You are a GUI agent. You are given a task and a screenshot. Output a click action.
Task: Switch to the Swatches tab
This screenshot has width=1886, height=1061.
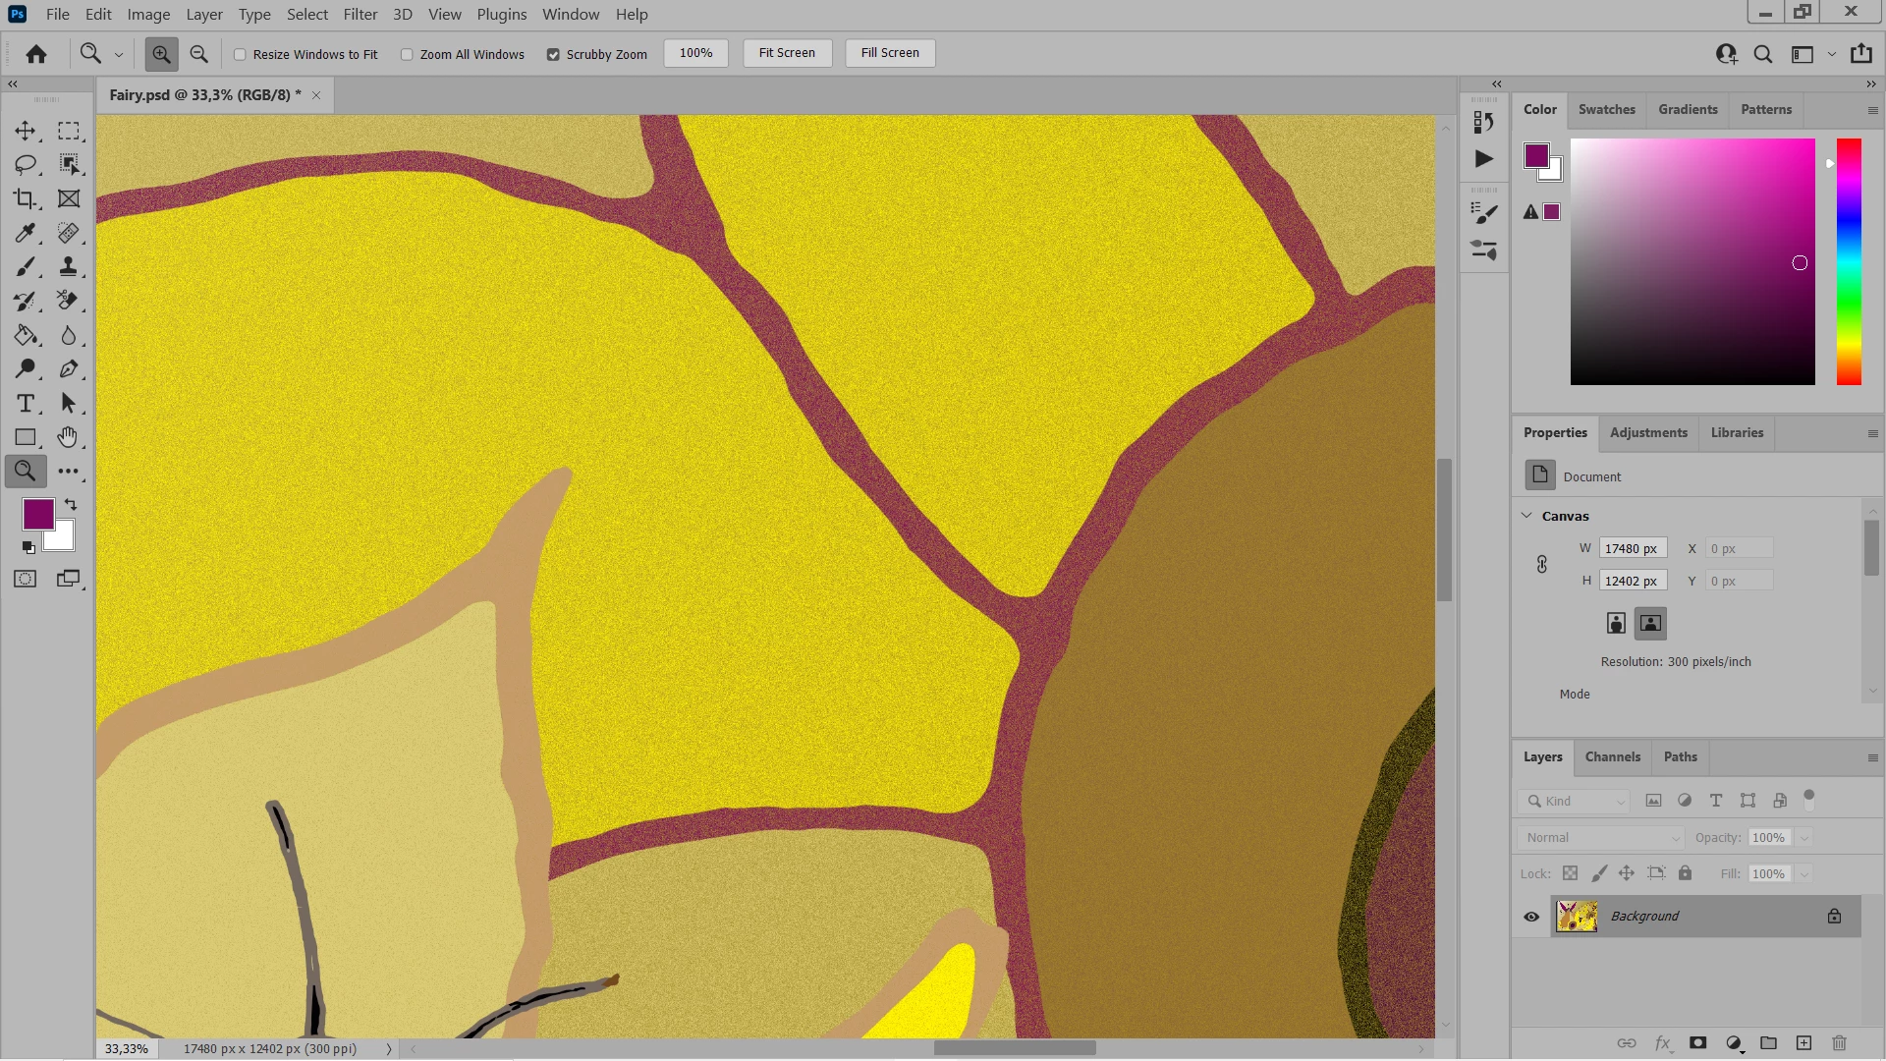tap(1607, 109)
